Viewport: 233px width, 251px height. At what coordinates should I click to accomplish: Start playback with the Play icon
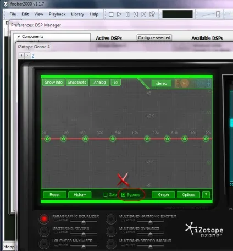(x=119, y=14)
